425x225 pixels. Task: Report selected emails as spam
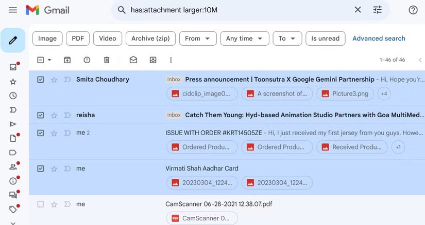[87, 60]
